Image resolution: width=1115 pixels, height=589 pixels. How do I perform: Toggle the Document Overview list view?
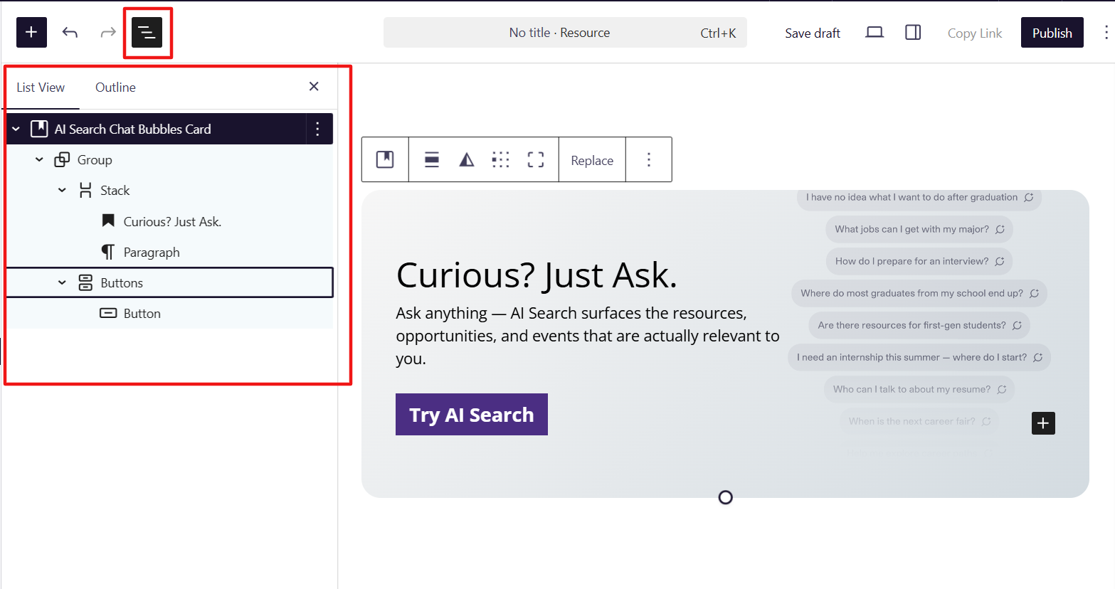tap(147, 32)
